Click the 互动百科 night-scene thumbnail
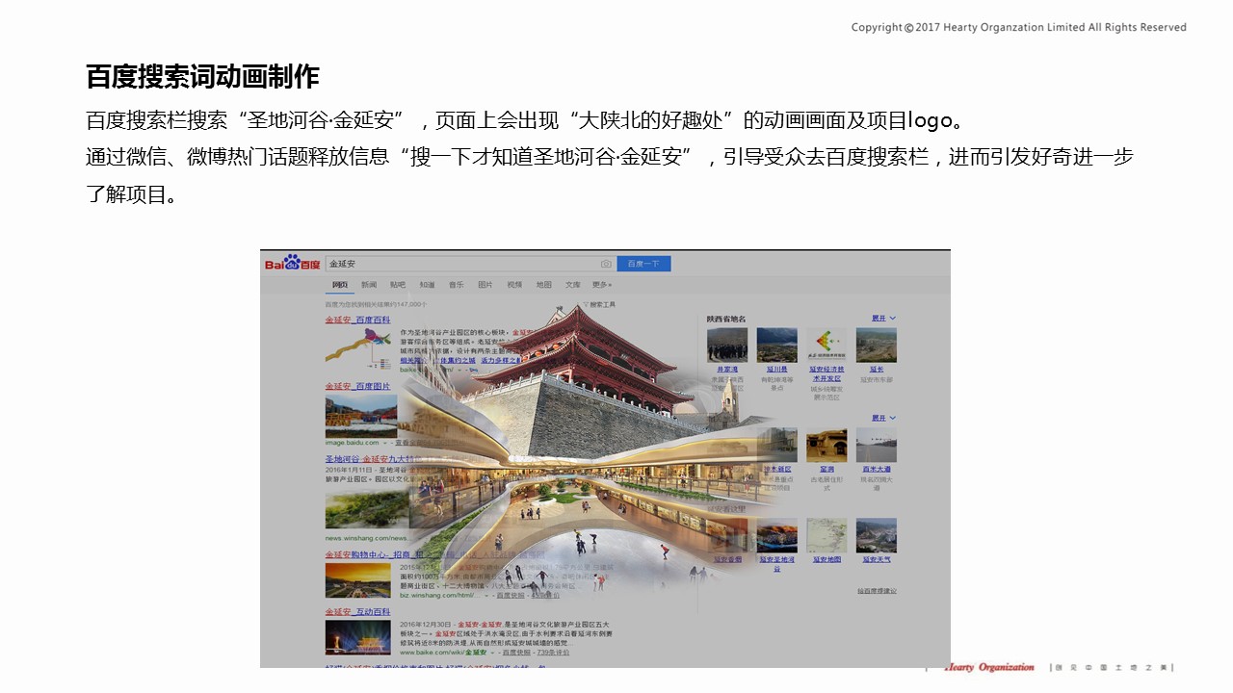 coord(357,638)
